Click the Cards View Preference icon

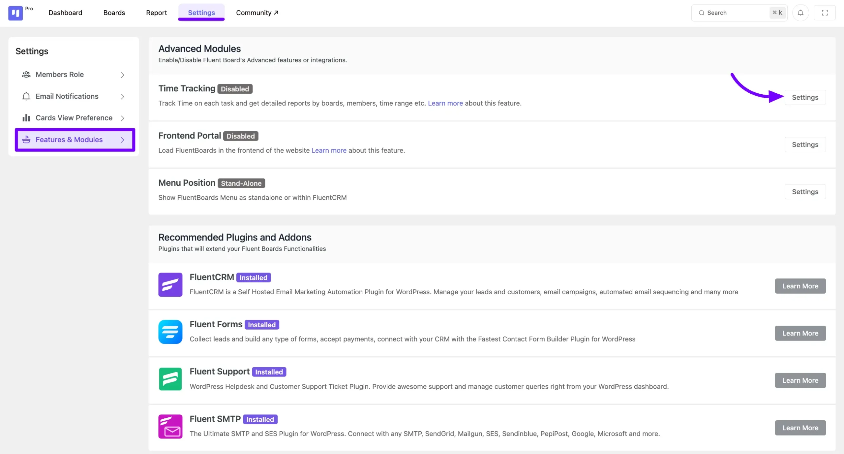coord(26,117)
